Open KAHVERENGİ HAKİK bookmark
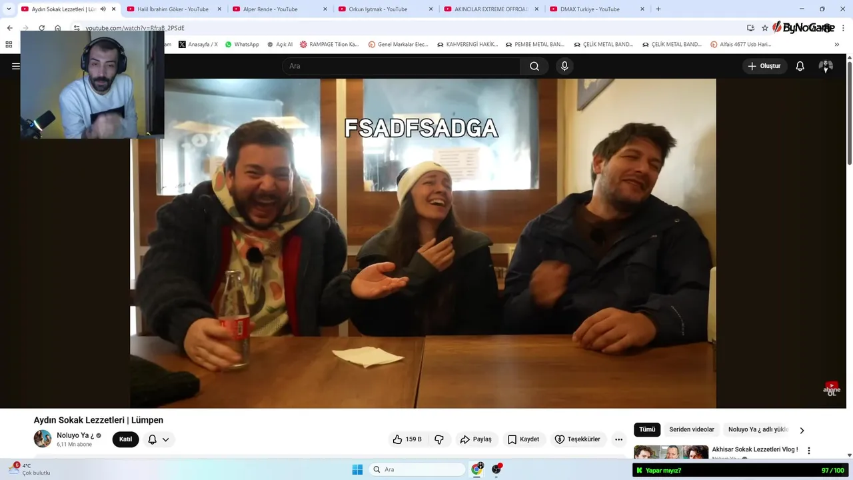The height and width of the screenshot is (480, 853). [468, 45]
